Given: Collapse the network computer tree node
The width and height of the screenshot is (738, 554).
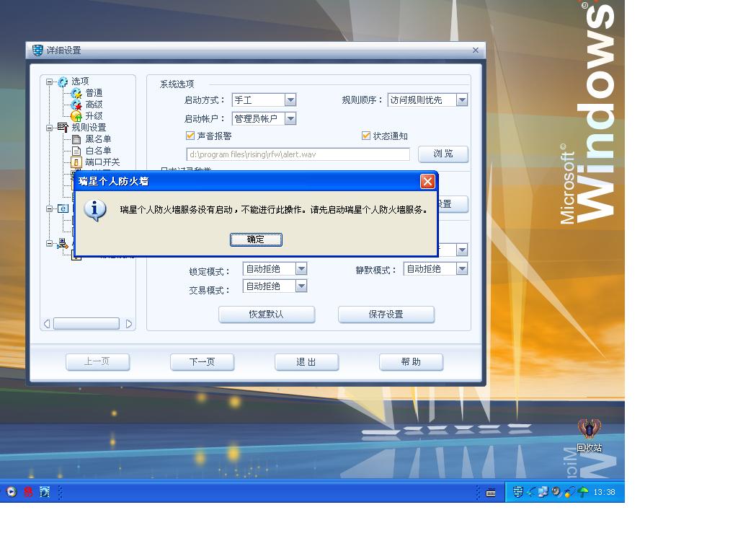Looking at the screenshot, I should (49, 244).
